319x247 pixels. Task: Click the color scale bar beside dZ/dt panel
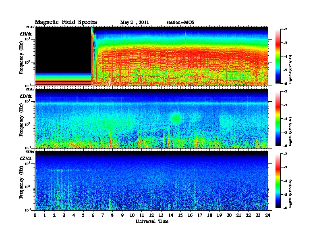pyautogui.click(x=278, y=181)
